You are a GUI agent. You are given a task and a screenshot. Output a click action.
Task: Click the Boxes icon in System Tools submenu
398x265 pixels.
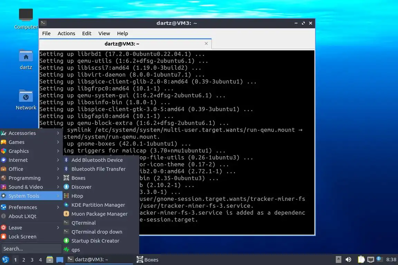[66, 178]
